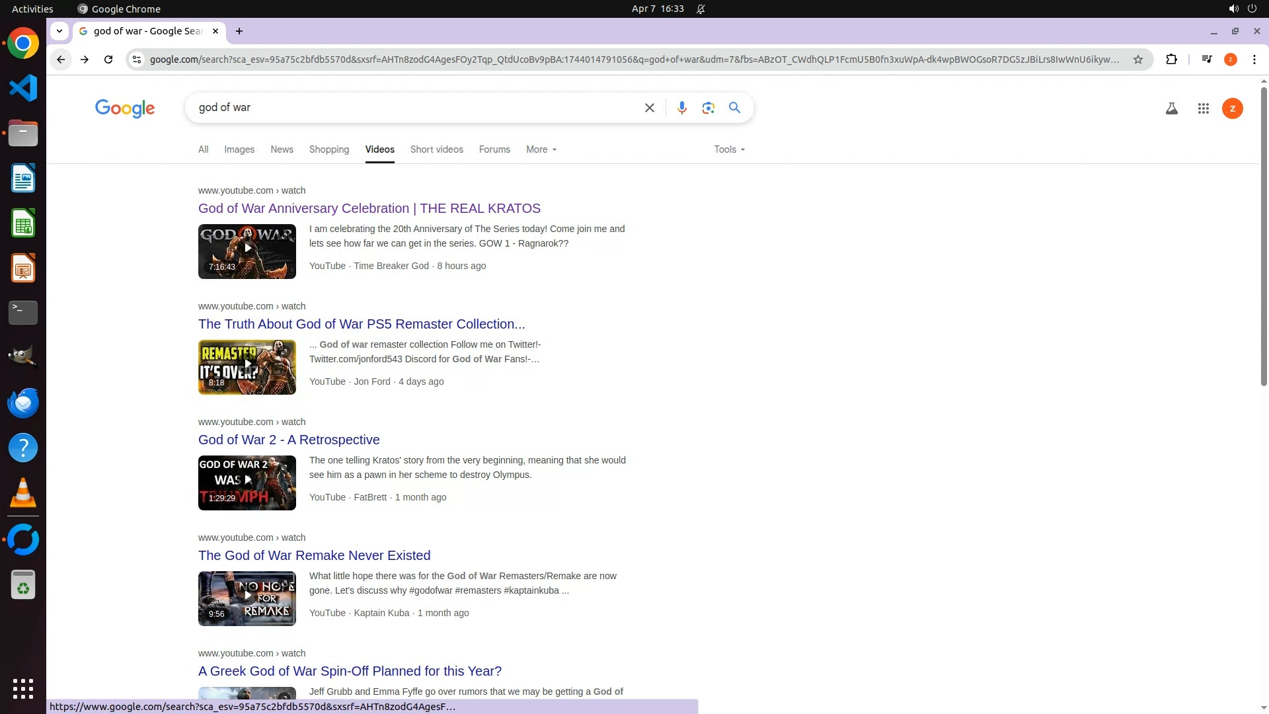Open the Tools dropdown
This screenshot has width=1269, height=714.
click(x=729, y=149)
